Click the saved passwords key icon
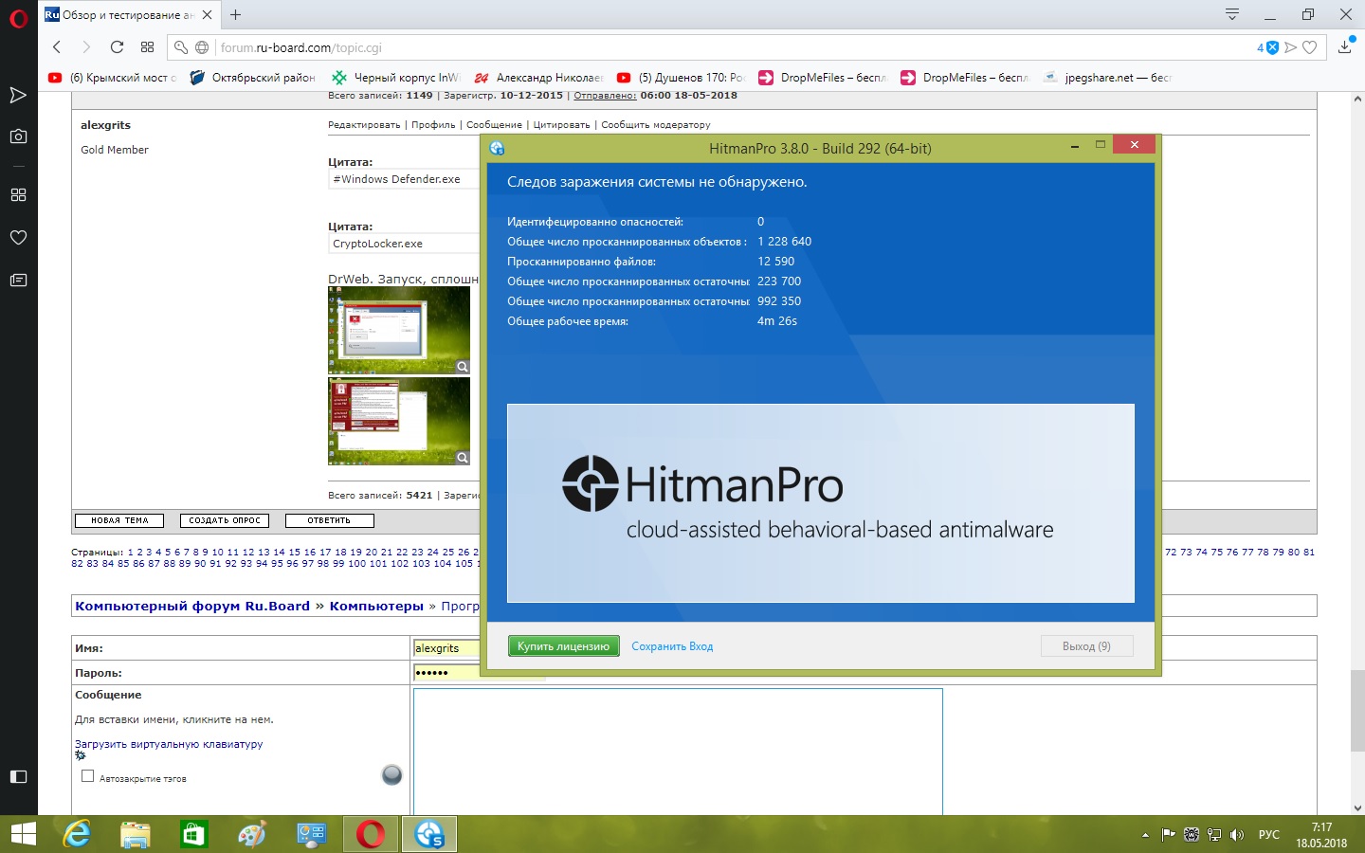This screenshot has width=1365, height=853. point(181,47)
